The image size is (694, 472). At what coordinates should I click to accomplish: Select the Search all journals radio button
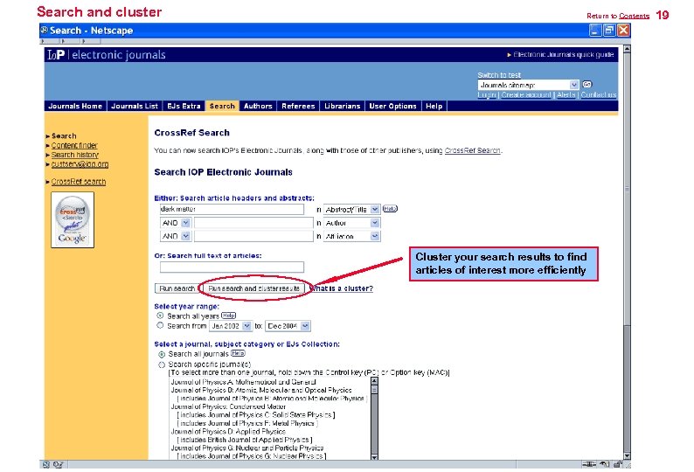(162, 354)
